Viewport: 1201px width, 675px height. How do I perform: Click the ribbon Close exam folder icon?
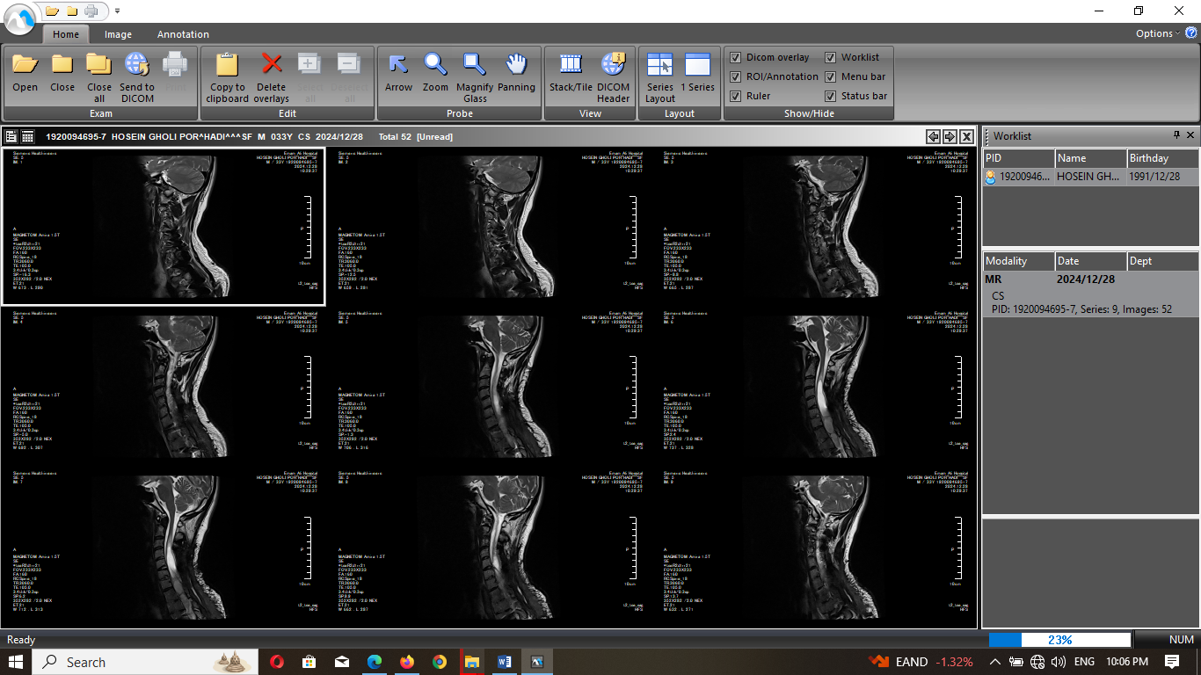[x=62, y=65]
